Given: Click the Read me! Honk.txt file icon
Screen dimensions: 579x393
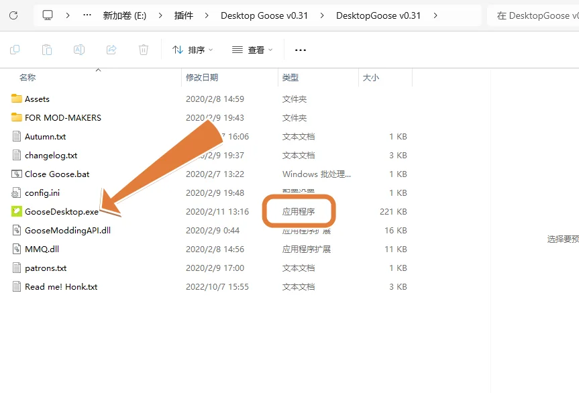Looking at the screenshot, I should coord(17,287).
